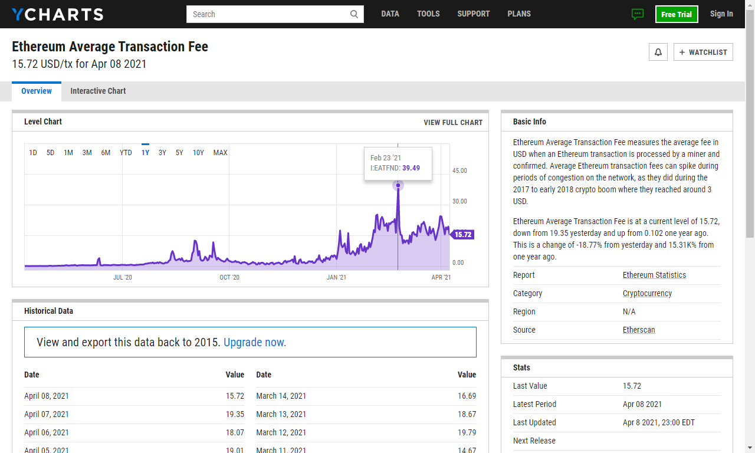Select the 1M chart range
The height and width of the screenshot is (453, 755).
68,153
